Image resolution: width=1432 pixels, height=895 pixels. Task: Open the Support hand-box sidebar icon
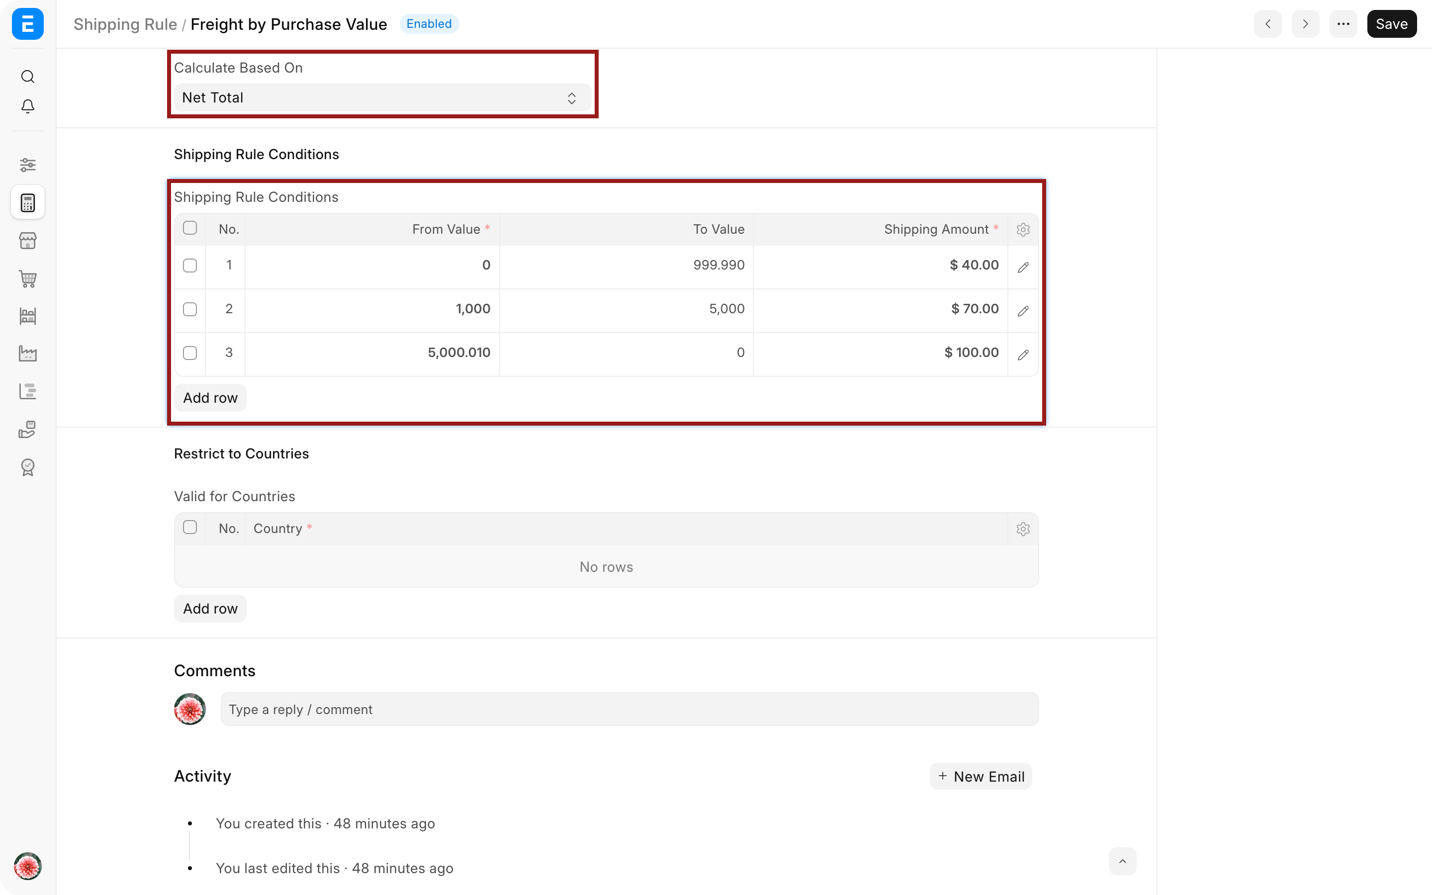(x=28, y=429)
